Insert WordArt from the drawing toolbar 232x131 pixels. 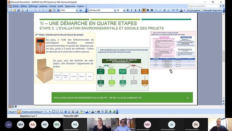[65, 112]
